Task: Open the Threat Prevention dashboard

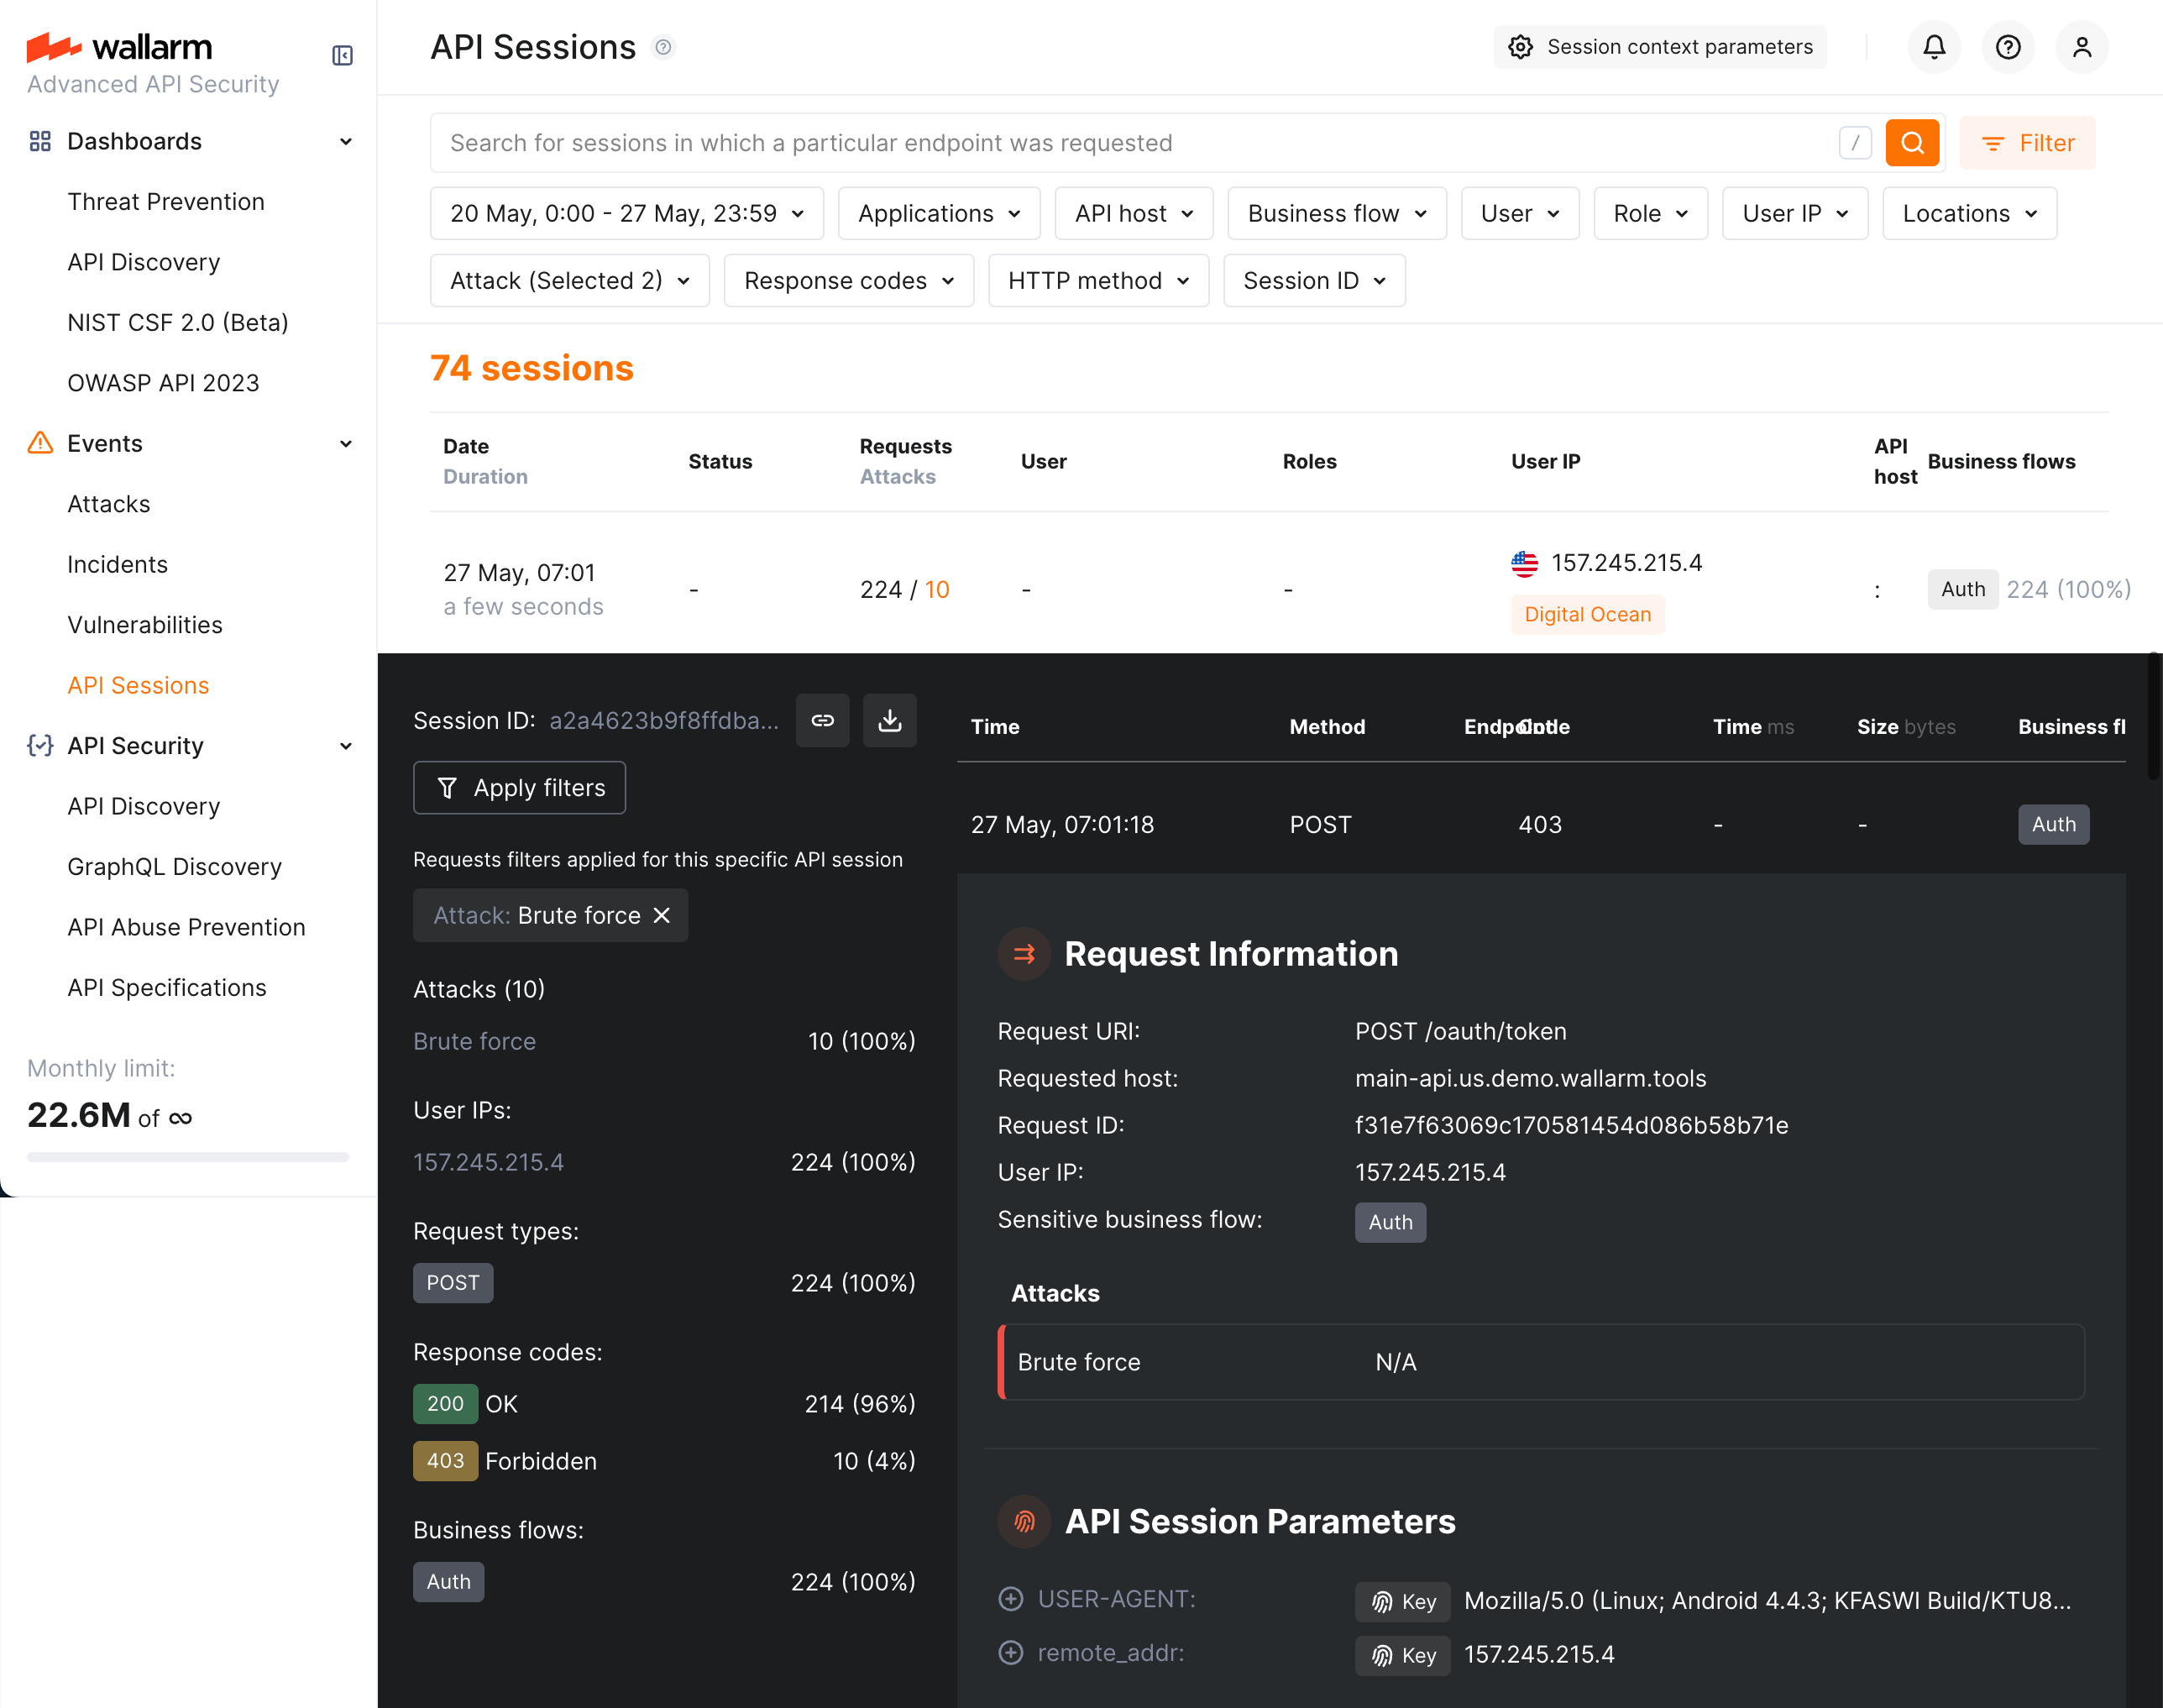Action: (x=166, y=201)
